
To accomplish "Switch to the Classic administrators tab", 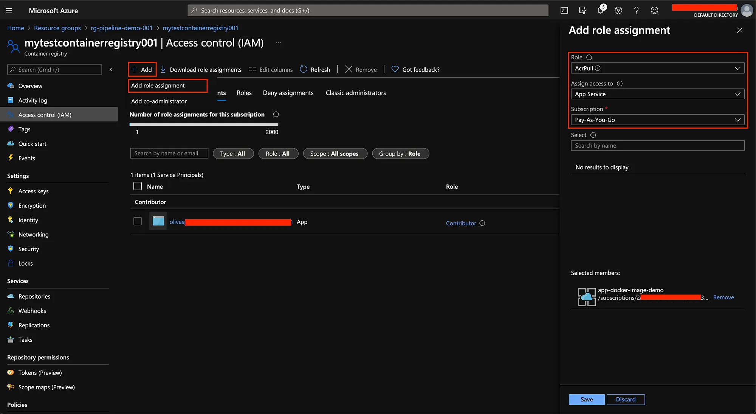I will coord(356,93).
